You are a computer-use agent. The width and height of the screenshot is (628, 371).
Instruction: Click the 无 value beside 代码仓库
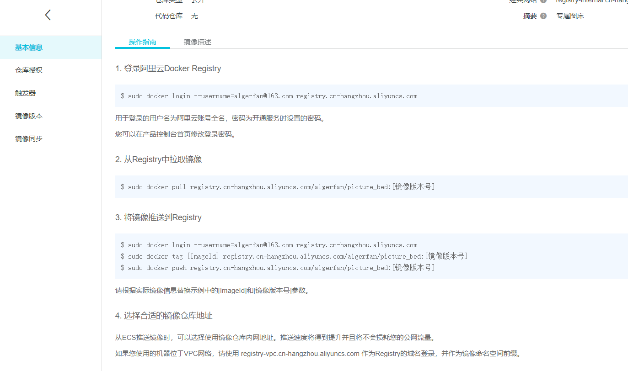tap(195, 16)
